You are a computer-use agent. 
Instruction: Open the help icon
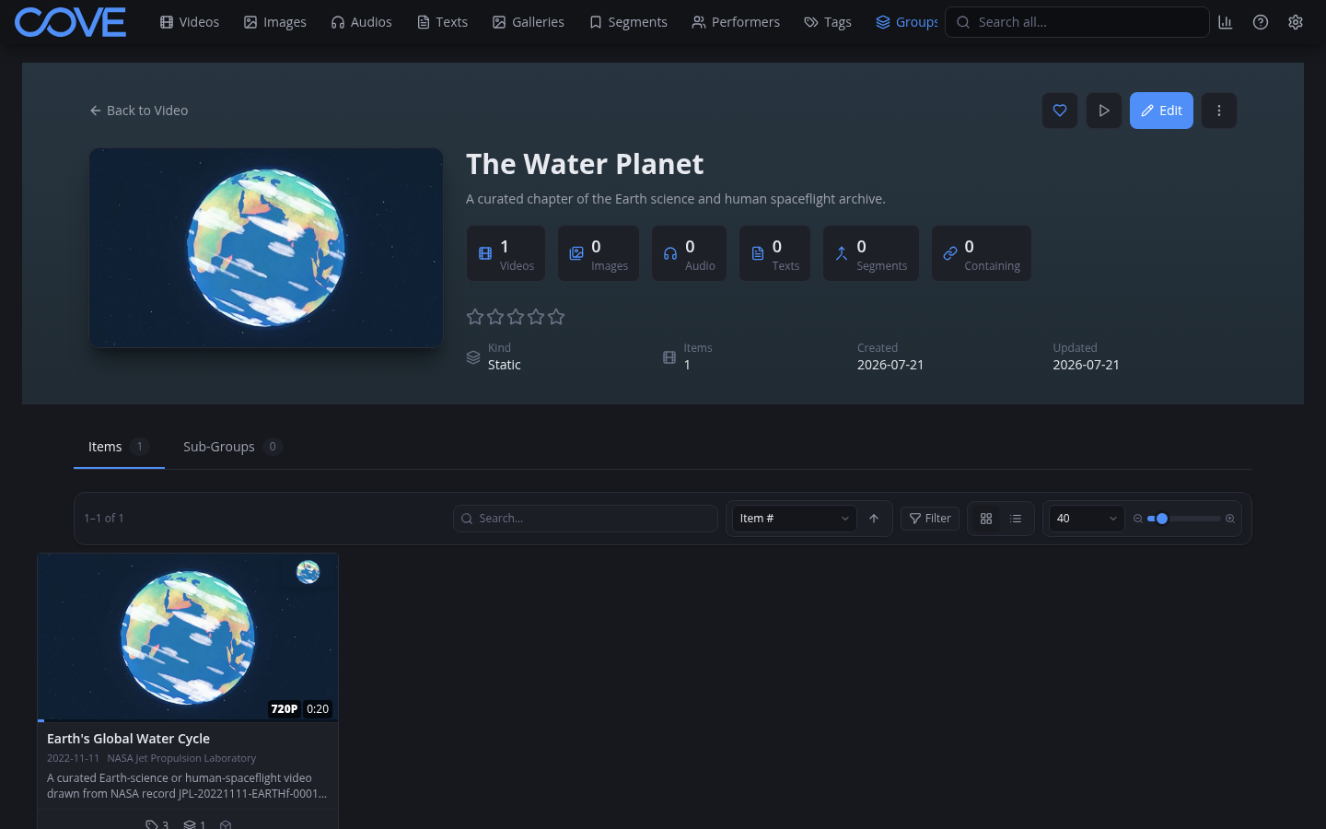[x=1261, y=22]
